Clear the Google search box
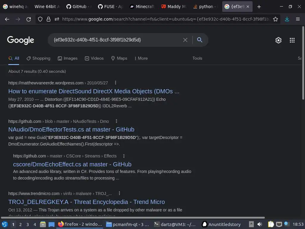 [x=185, y=40]
